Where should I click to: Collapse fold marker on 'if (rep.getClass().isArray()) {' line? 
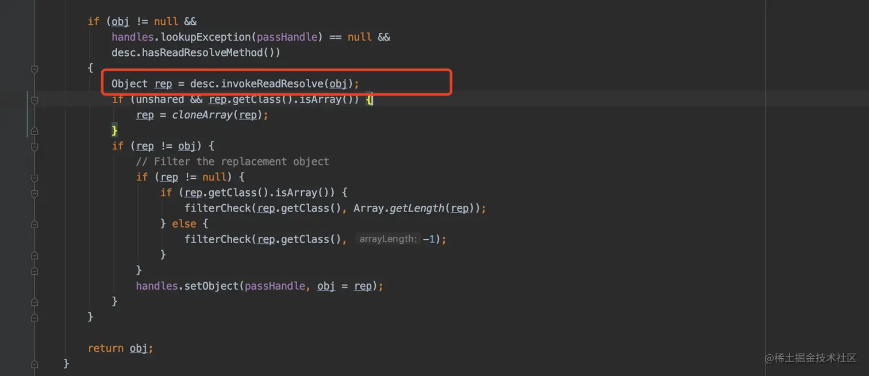[x=34, y=194]
